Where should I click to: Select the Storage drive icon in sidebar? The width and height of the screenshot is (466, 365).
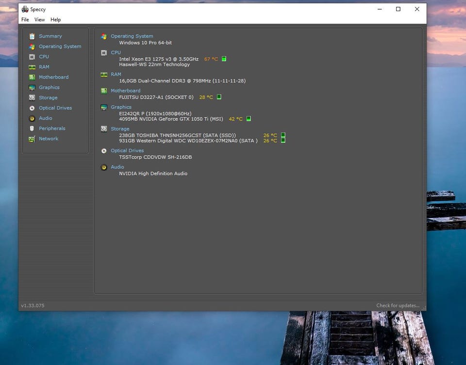32,98
